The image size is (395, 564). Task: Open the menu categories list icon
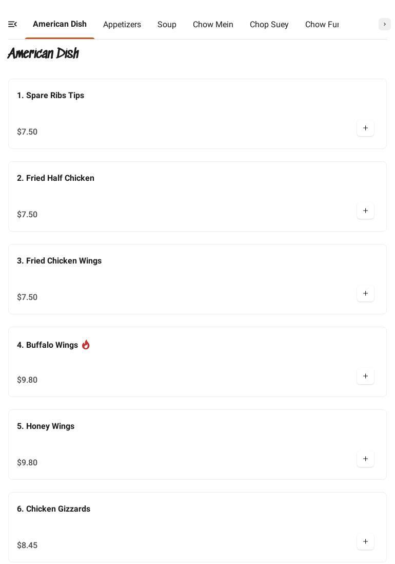(x=13, y=24)
